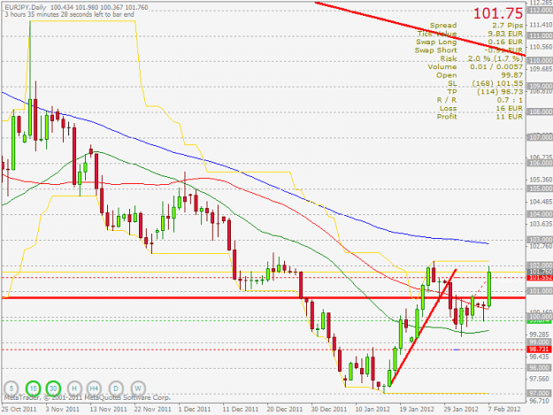Click the 112.000 price axis label
Screen dimensions: 553x415
pyautogui.click(x=540, y=11)
